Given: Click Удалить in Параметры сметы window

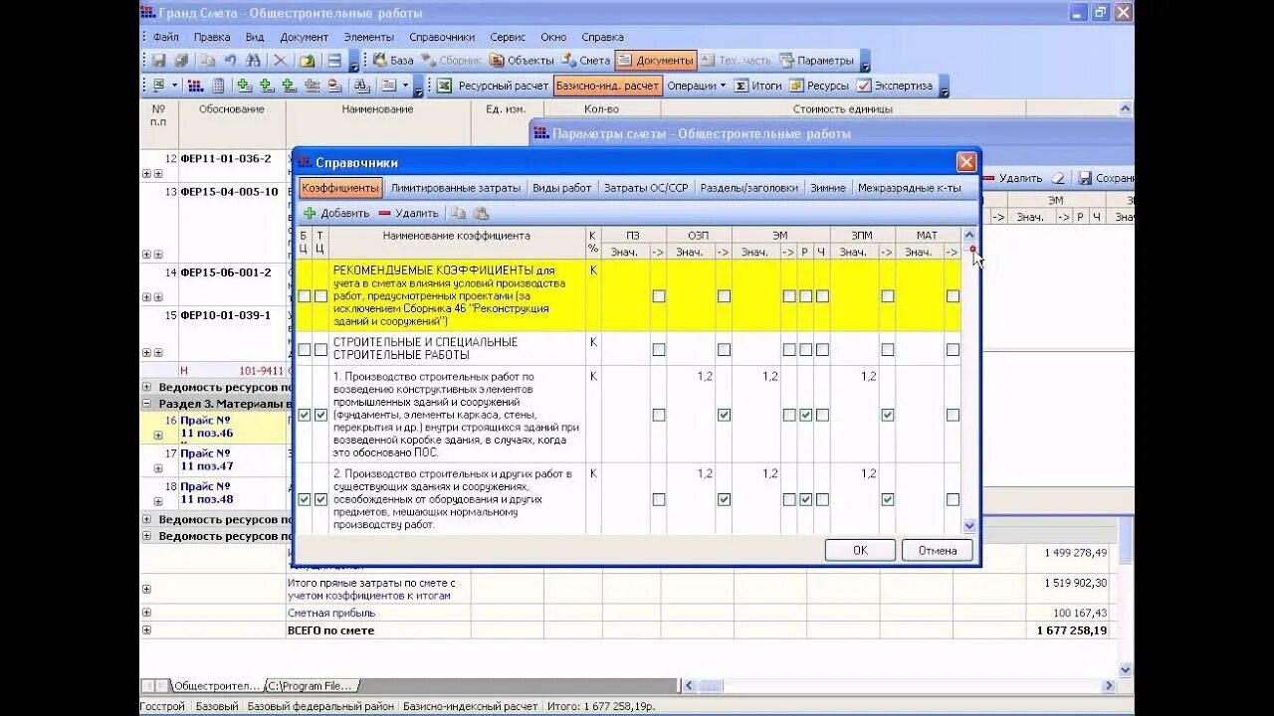Looking at the screenshot, I should point(1012,178).
